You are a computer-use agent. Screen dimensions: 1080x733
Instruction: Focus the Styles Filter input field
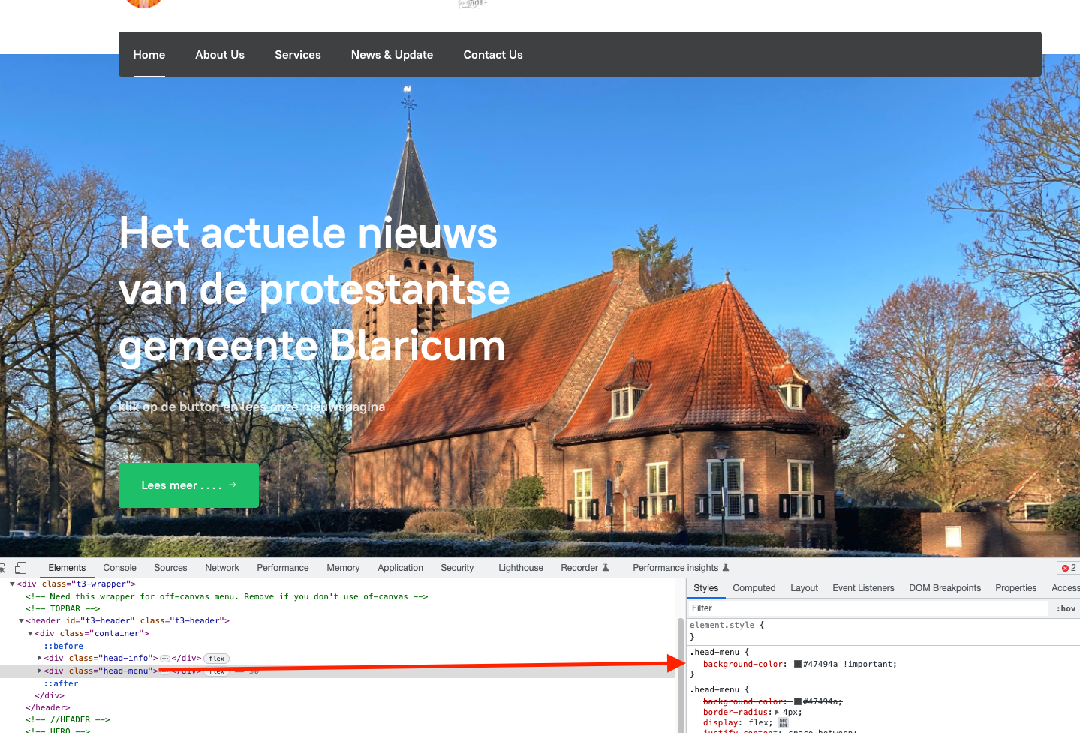(868, 608)
